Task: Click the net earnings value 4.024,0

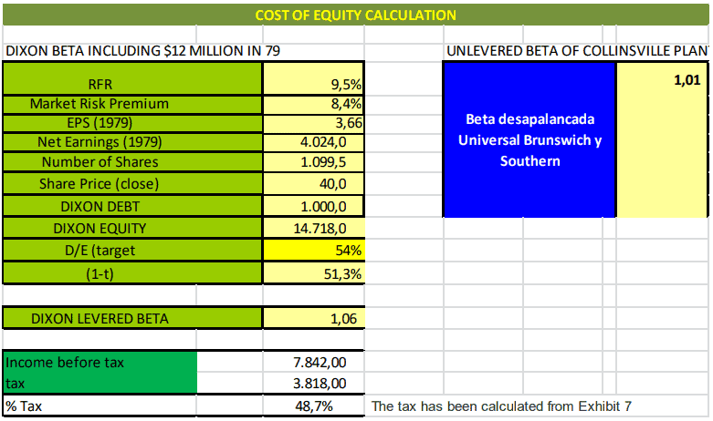Action: pyautogui.click(x=314, y=142)
